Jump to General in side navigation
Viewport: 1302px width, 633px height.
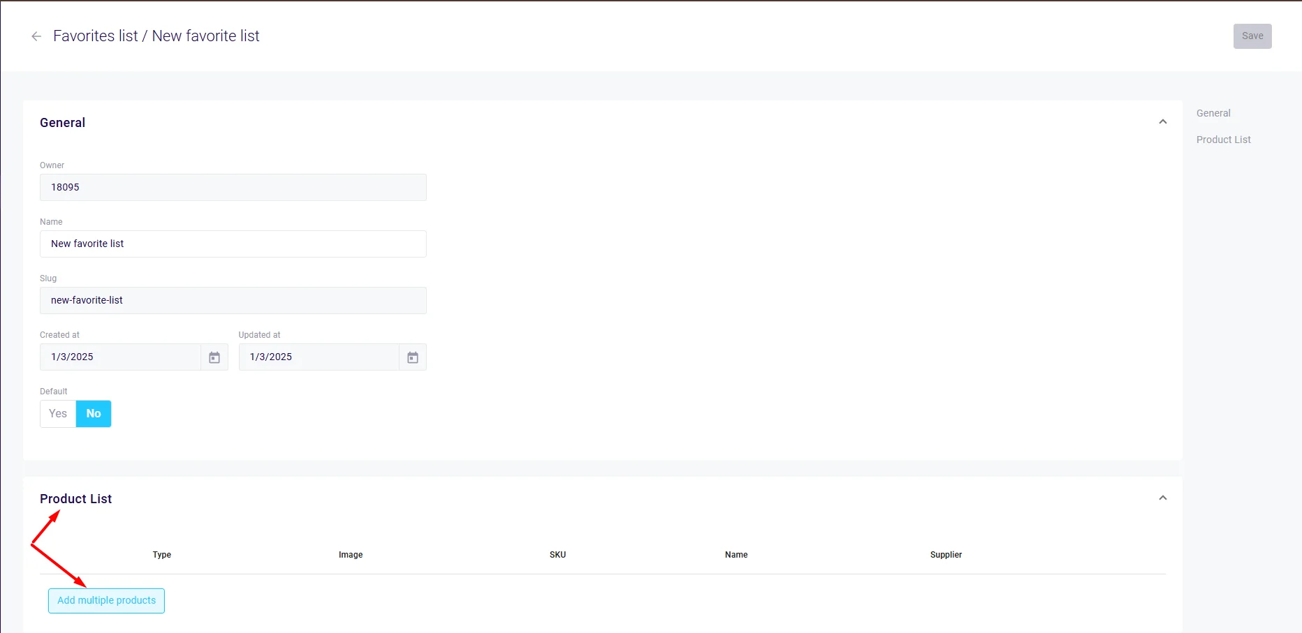[x=1213, y=113]
